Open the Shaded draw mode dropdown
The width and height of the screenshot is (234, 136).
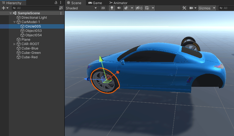(81, 8)
